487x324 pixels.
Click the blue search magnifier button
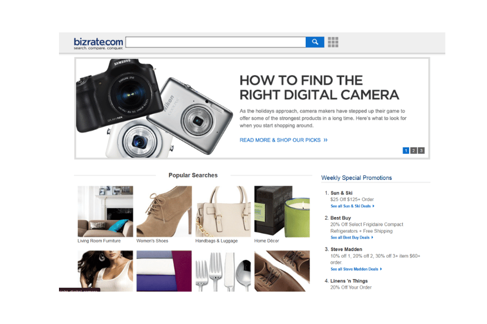click(314, 42)
